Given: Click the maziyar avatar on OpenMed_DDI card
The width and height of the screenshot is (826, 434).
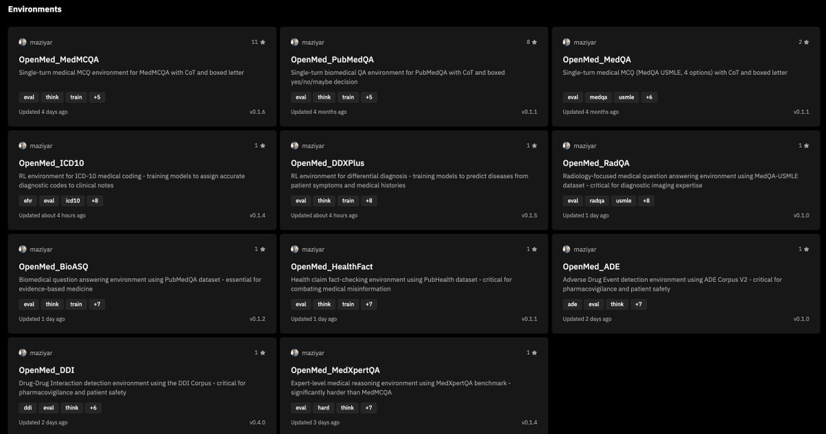Looking at the screenshot, I should (x=23, y=353).
